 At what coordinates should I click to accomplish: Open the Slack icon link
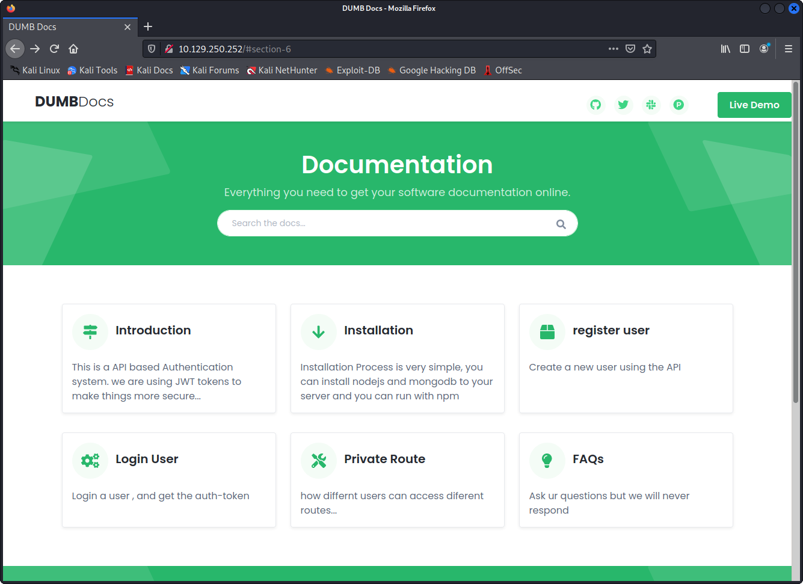pos(651,105)
